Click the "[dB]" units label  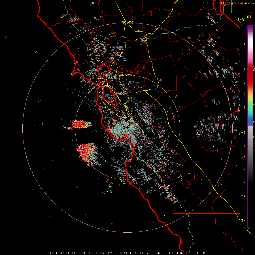[242, 20]
